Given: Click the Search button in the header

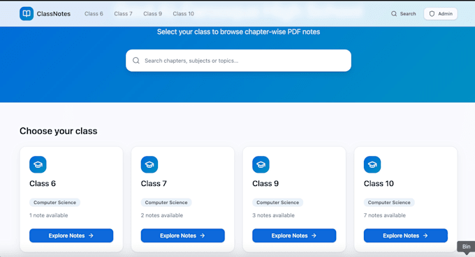Looking at the screenshot, I should tap(403, 14).
